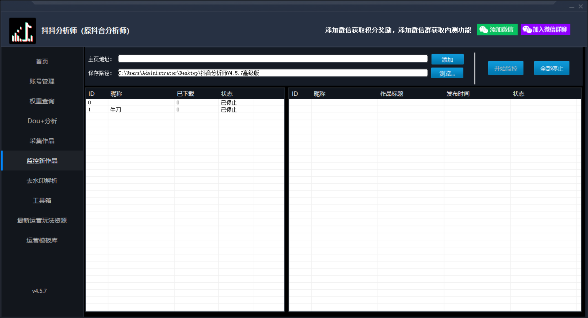Go to 运营模板库 section
This screenshot has height=318, width=588.
coord(42,240)
